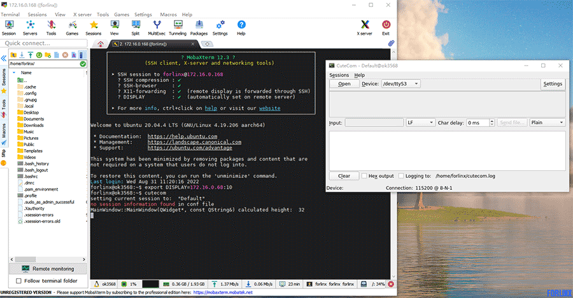Click the Open button in CuteCom
This screenshot has width=573, height=298.
(344, 84)
